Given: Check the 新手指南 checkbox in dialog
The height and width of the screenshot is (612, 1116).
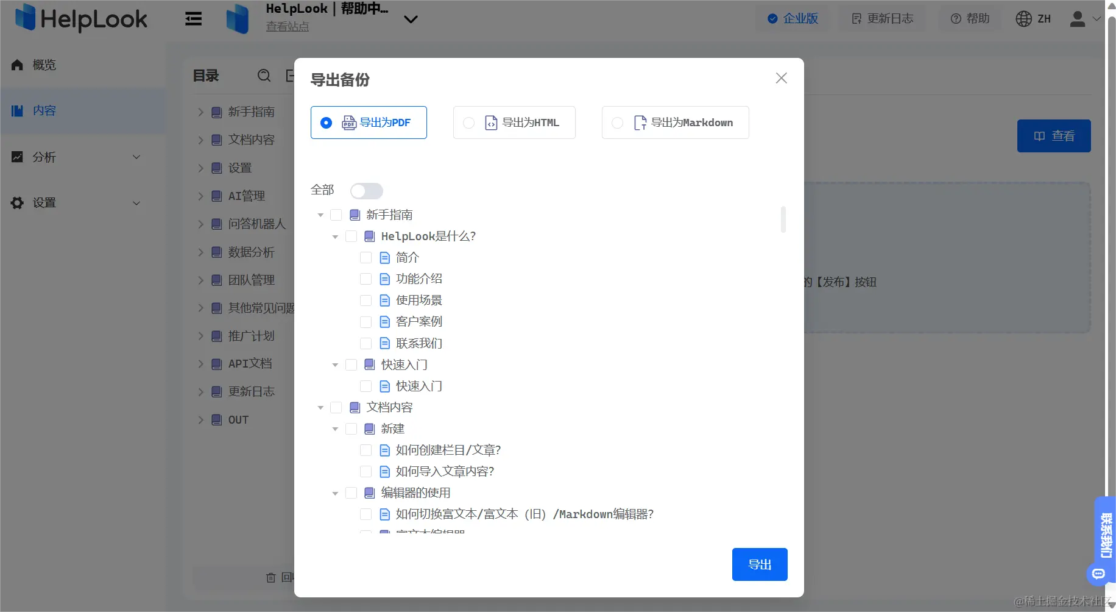Looking at the screenshot, I should tap(336, 215).
